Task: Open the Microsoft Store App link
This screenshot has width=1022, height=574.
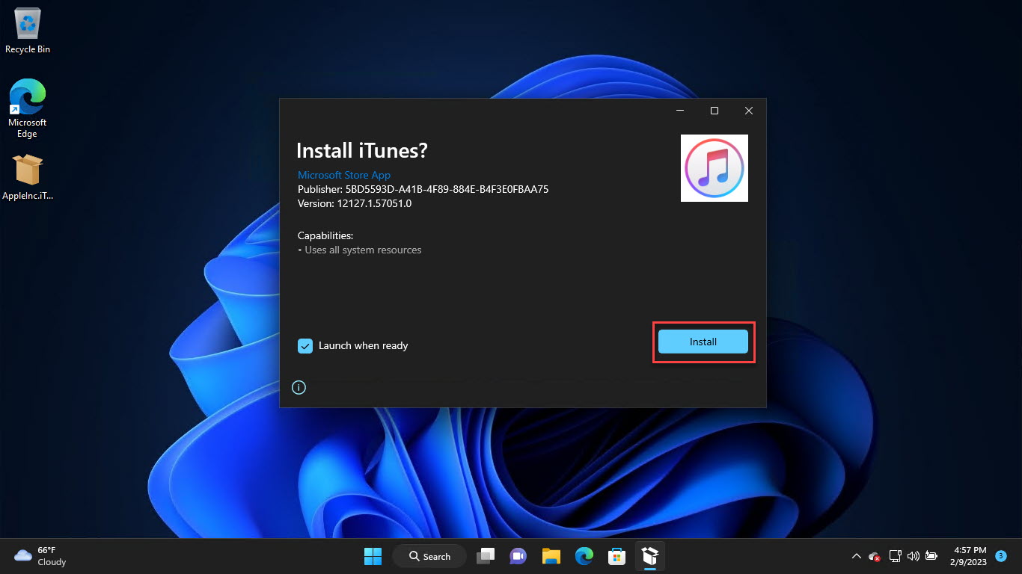Action: pyautogui.click(x=344, y=175)
